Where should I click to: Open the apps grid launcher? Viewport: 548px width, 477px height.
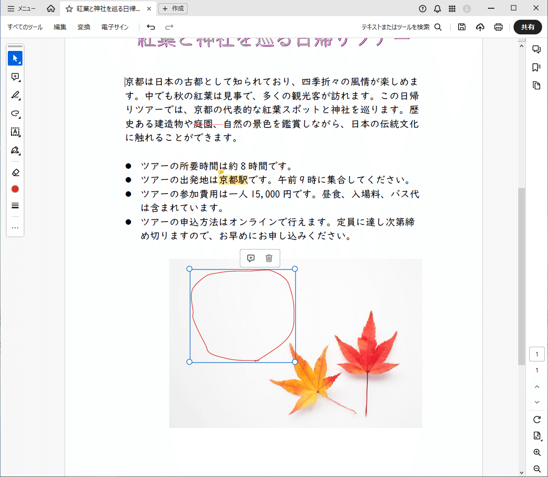(x=452, y=9)
